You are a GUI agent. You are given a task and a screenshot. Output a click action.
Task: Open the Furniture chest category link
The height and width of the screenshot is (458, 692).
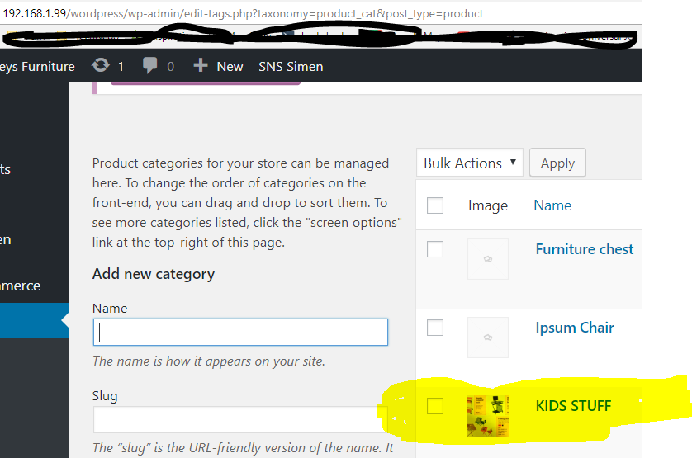(584, 249)
